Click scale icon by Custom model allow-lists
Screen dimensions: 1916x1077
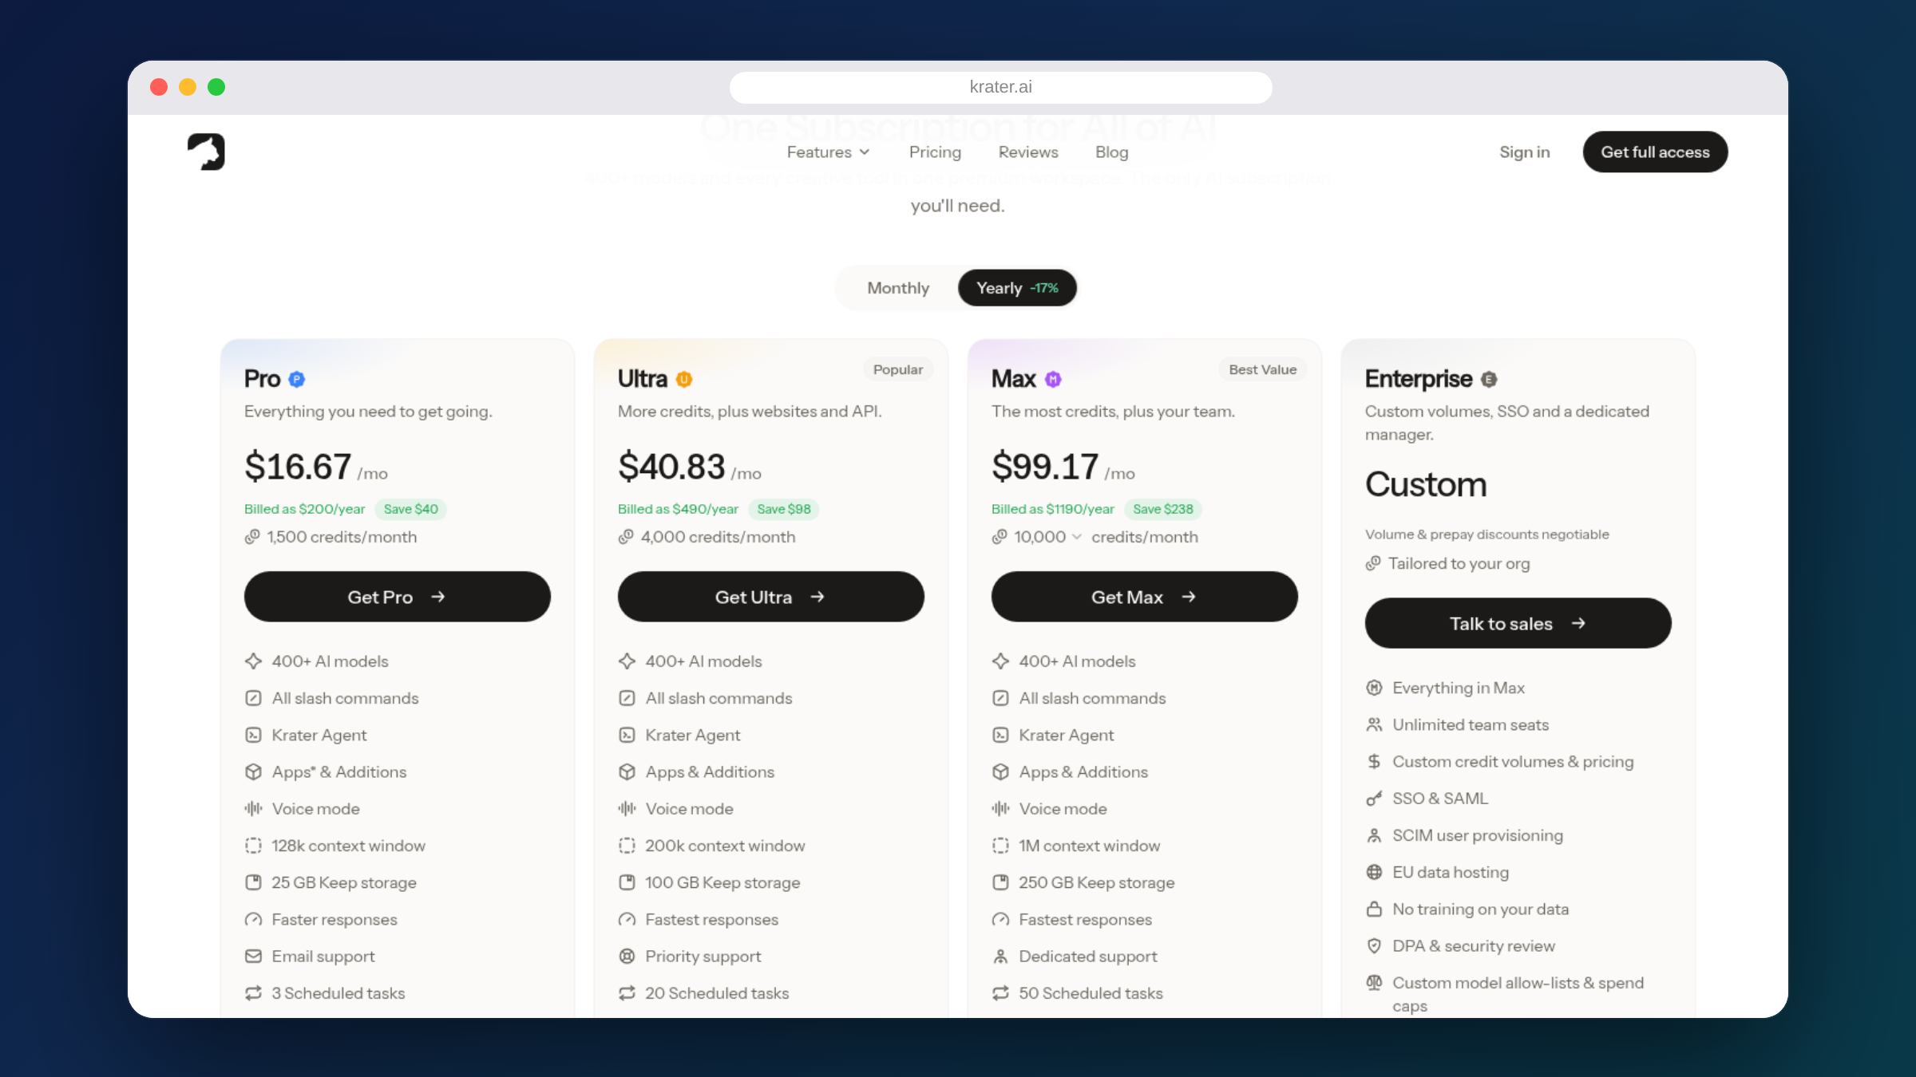pyautogui.click(x=1374, y=982)
